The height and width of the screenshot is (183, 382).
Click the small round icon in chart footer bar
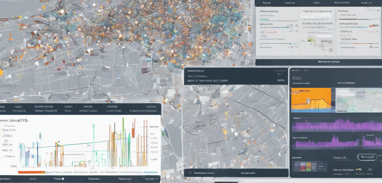point(63,179)
